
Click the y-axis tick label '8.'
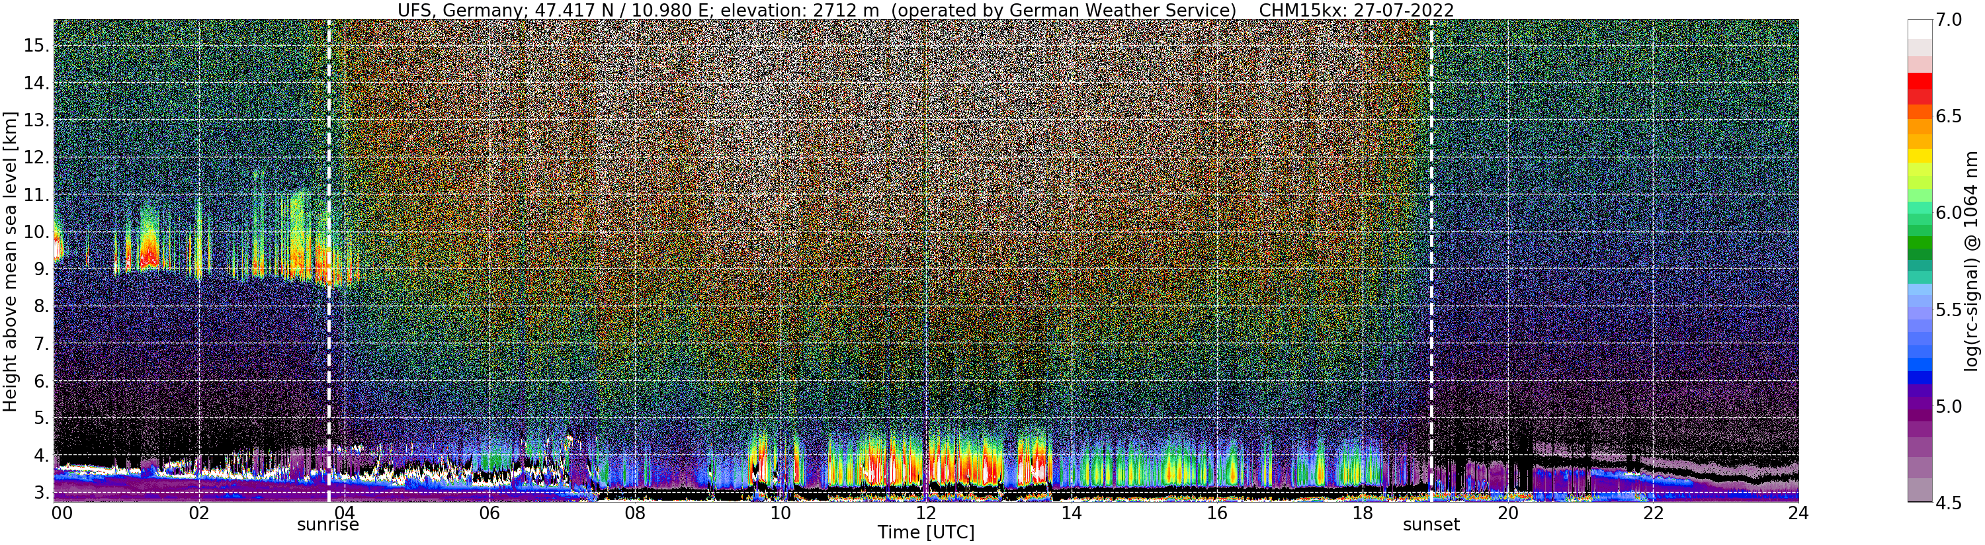pyautogui.click(x=42, y=307)
